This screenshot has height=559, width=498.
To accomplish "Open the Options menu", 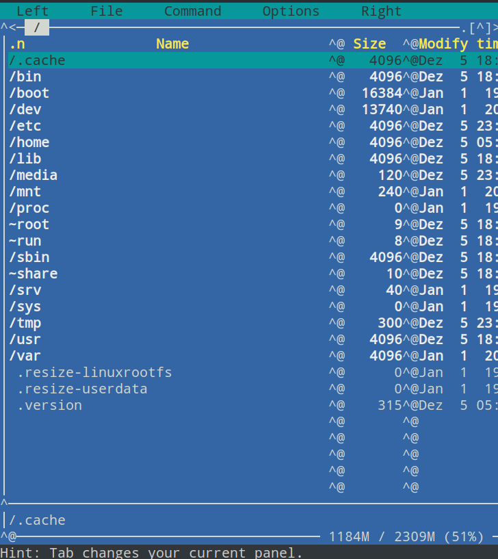I will 291,11.
